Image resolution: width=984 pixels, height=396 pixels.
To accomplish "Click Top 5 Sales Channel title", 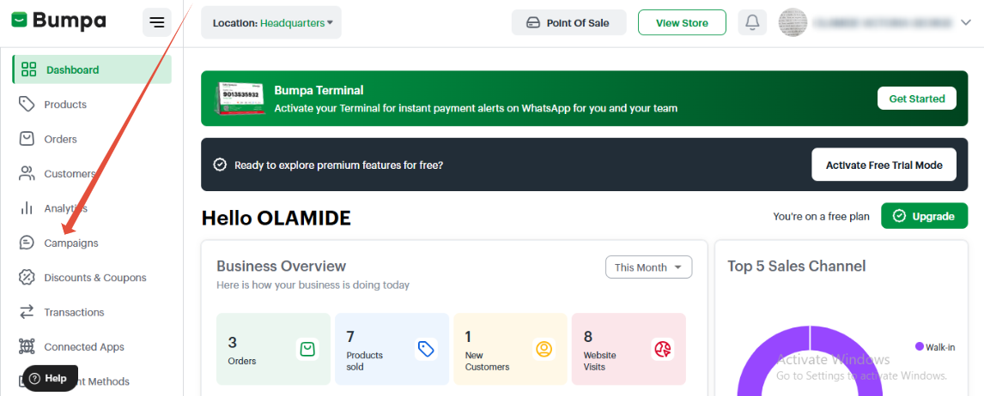I will (796, 266).
